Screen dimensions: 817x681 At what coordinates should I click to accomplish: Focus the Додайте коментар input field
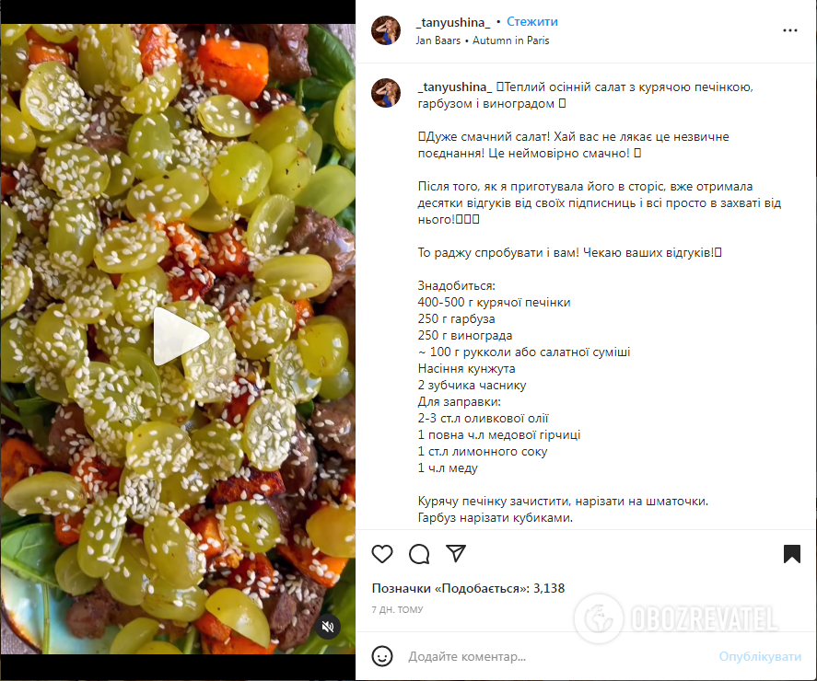(x=557, y=656)
